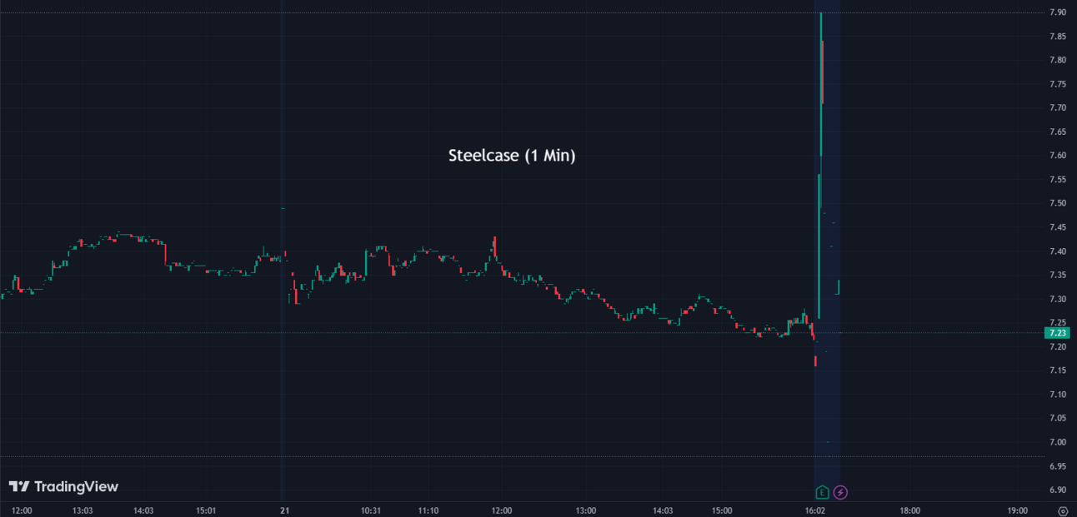Click the 6.90 price axis label
This screenshot has height=517, width=1077.
click(1057, 490)
